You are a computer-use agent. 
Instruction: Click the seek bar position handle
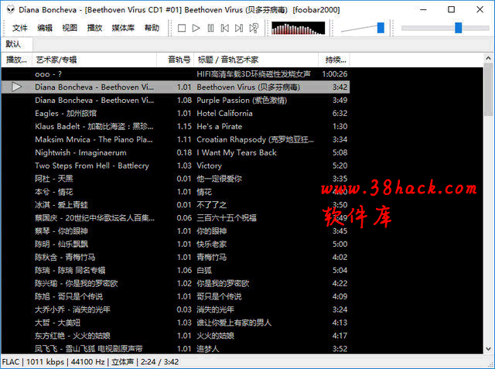pyautogui.click(x=459, y=28)
